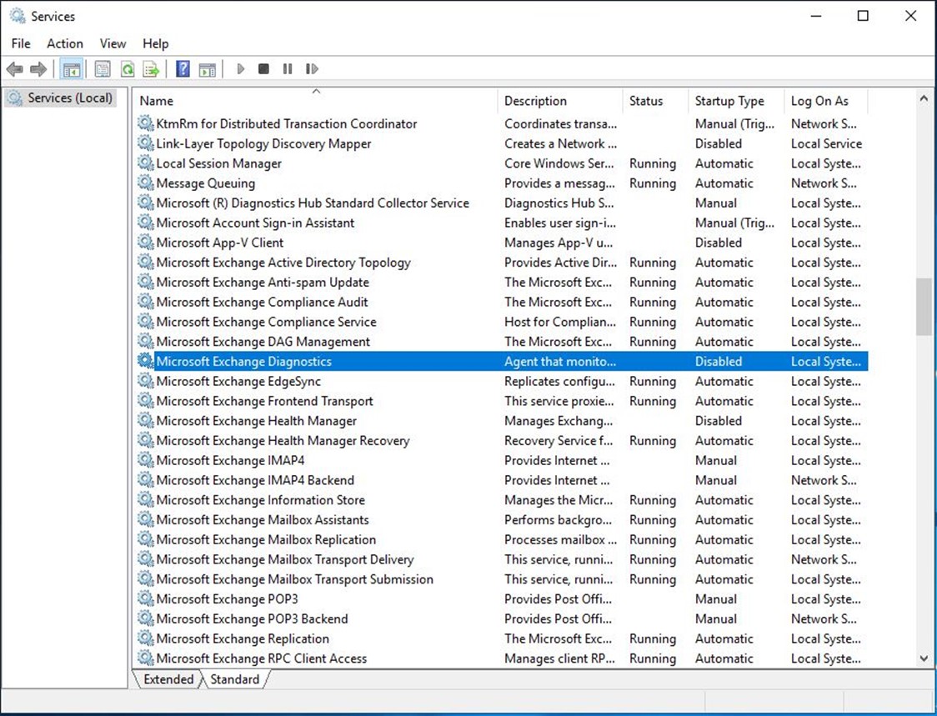Click Disabled startup type of Exchange Diagnostics

click(x=719, y=361)
